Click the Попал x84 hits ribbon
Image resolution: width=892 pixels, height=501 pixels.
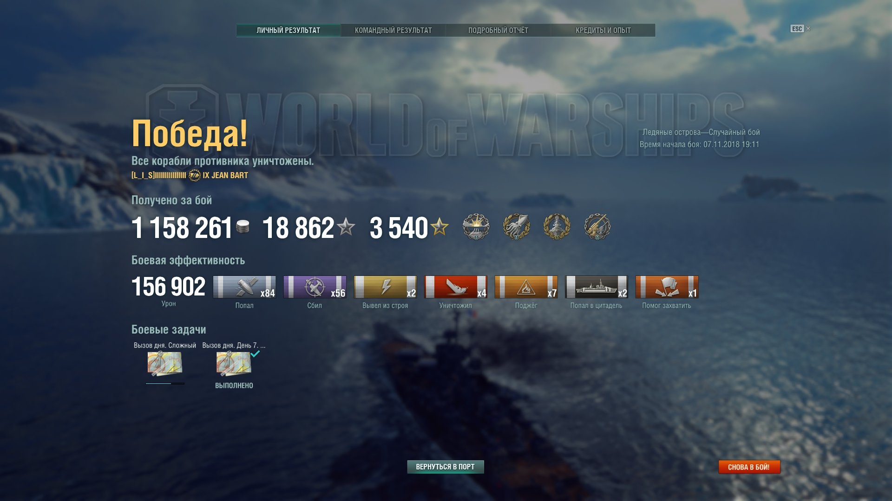tap(244, 287)
